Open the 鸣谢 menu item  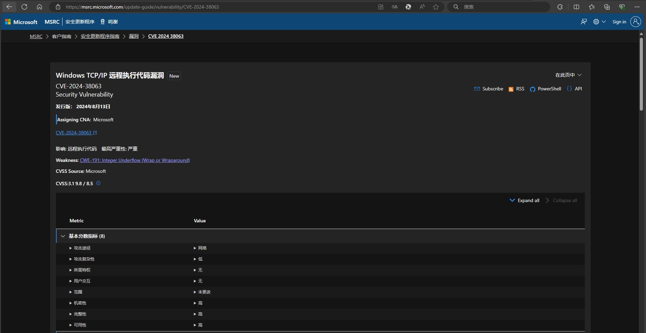click(x=109, y=22)
